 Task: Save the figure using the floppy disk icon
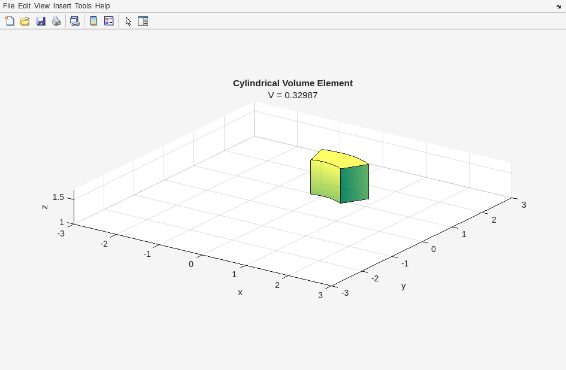41,21
